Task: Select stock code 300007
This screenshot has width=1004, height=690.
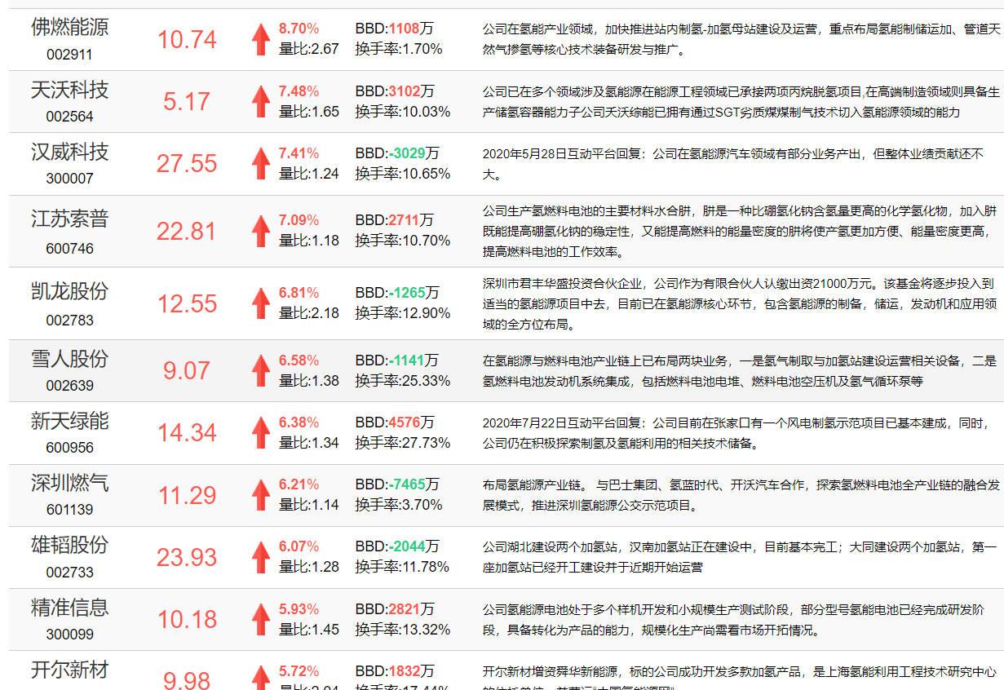Action: point(69,179)
